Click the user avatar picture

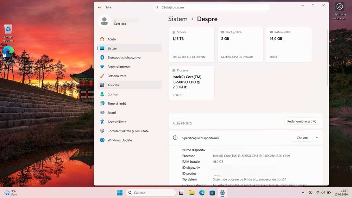pyautogui.click(x=104, y=21)
